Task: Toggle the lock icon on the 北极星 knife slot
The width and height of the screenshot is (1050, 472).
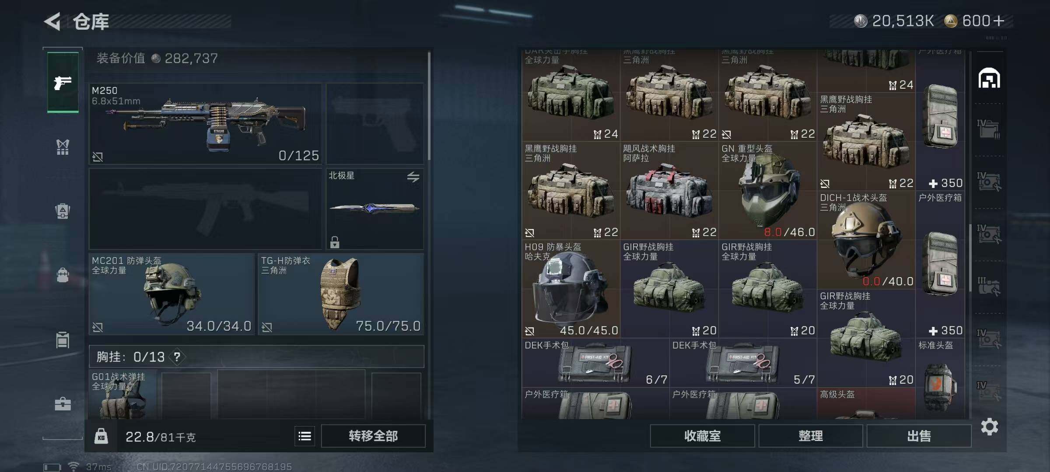Action: 335,242
